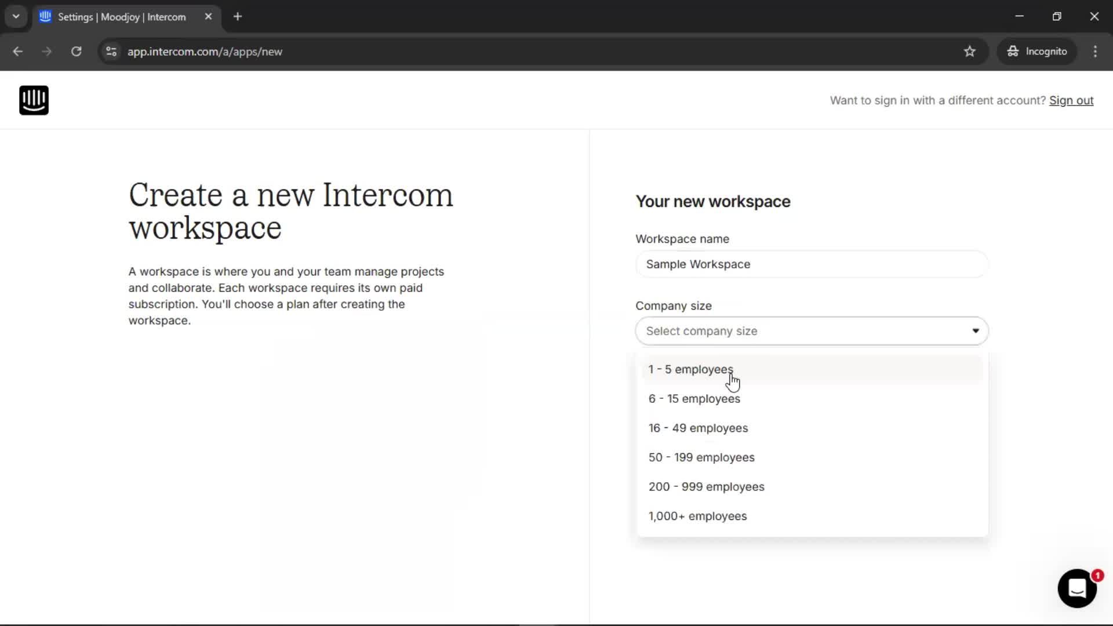Open tab search dropdown arrow
The height and width of the screenshot is (626, 1113).
point(16,17)
